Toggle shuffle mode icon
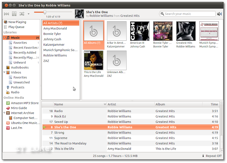The image size is (227, 163). point(22,14)
